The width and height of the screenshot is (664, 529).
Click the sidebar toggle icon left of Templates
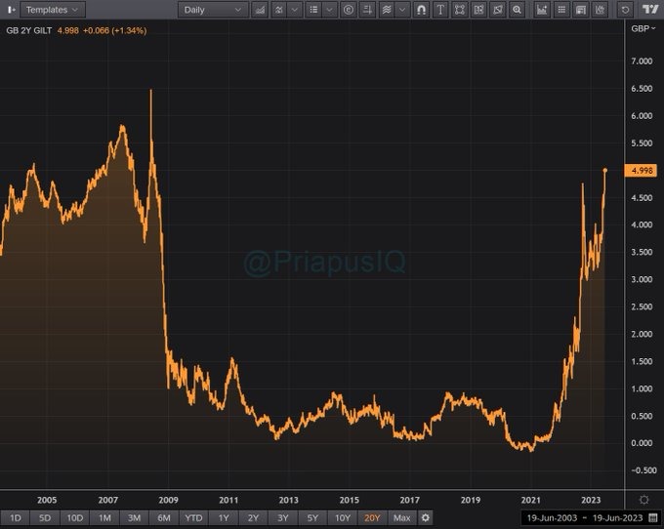coord(12,10)
